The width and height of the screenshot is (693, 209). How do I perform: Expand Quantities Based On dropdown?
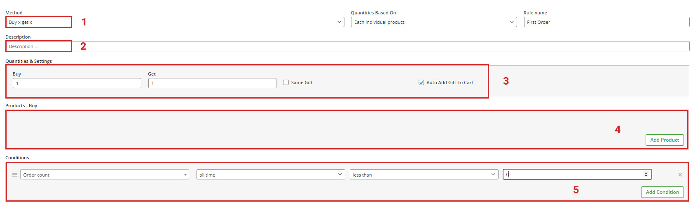434,22
